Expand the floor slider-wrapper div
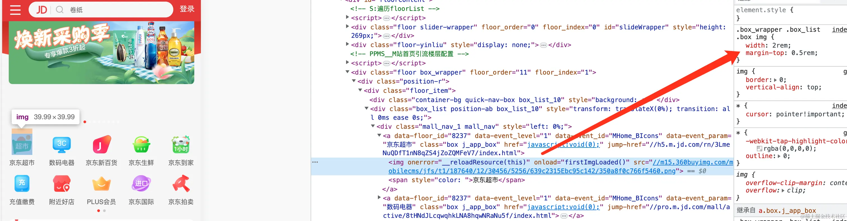847x221 pixels. pyautogui.click(x=348, y=26)
